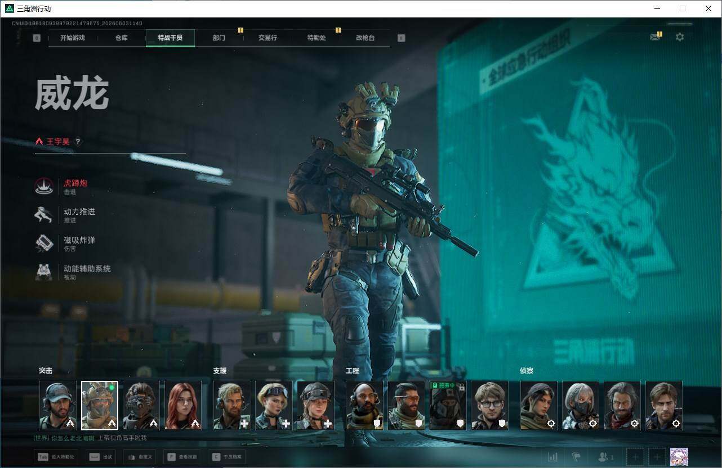This screenshot has height=468, width=722.
Task: Click the 出战 deploy button
Action: (101, 457)
